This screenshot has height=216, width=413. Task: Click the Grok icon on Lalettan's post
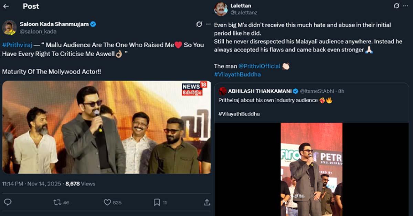click(396, 6)
